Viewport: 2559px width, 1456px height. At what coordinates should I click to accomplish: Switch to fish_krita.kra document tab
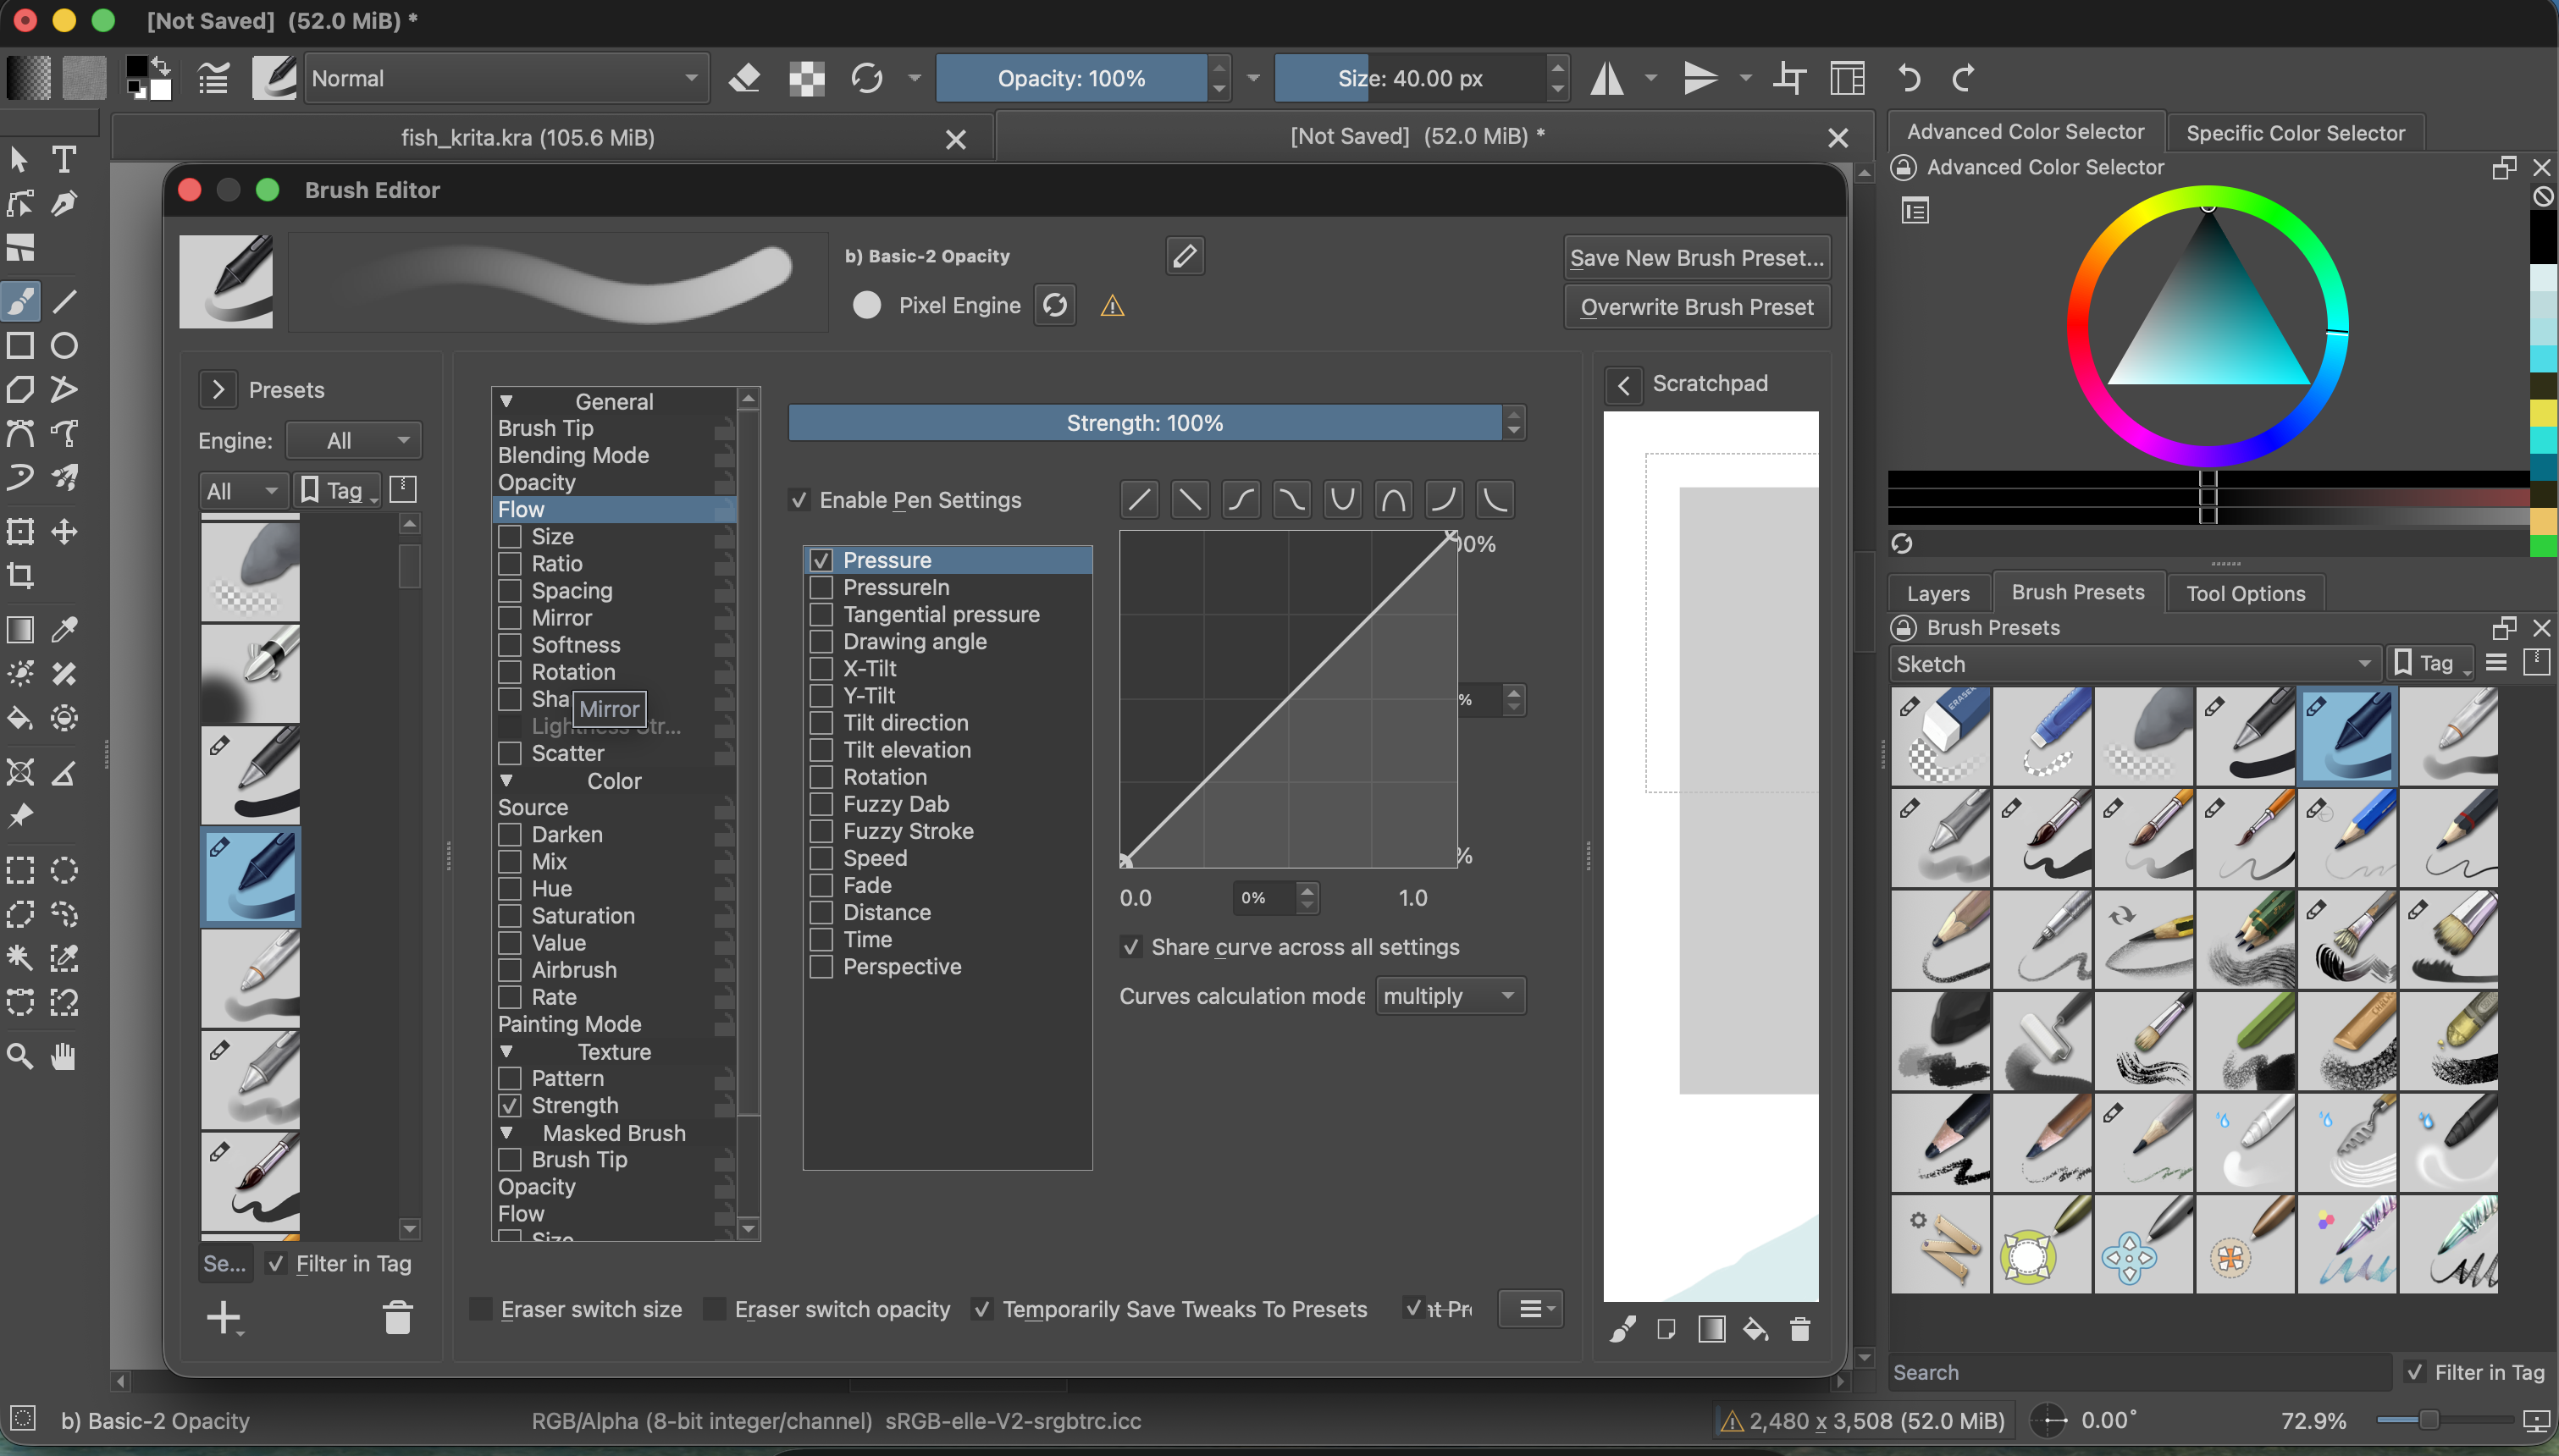528,137
